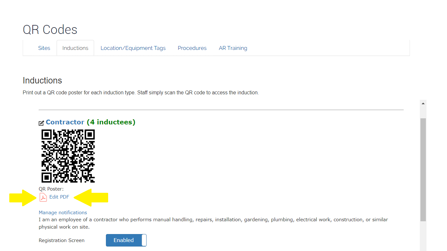Open the Procedures tab
This screenshot has width=447, height=251.
tap(192, 48)
